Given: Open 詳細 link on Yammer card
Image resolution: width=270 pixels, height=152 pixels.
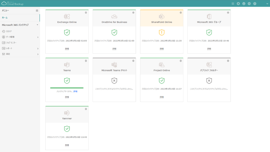Looking at the screenshot, I should (67, 145).
